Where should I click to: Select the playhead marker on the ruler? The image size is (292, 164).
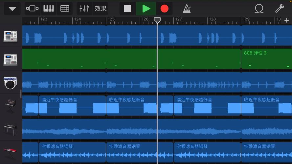click(x=157, y=20)
